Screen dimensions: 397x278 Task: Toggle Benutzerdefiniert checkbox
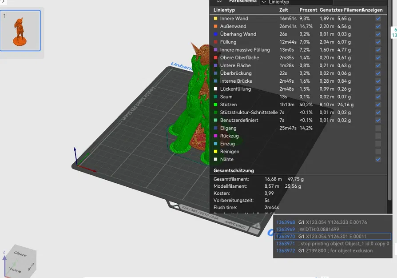(x=378, y=120)
